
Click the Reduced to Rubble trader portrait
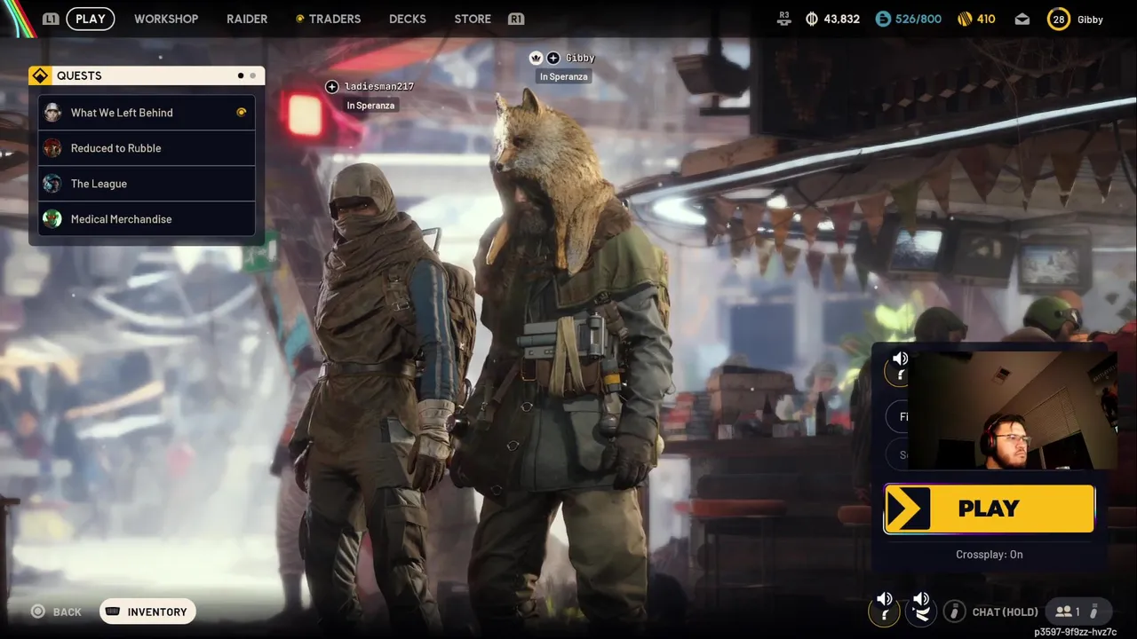click(x=52, y=148)
